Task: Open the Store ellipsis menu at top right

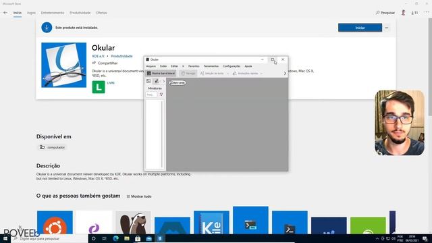Action: tap(427, 12)
